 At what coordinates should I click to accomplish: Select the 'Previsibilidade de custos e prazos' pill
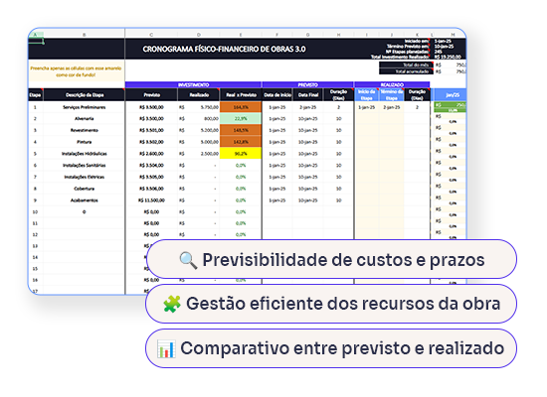(x=331, y=259)
